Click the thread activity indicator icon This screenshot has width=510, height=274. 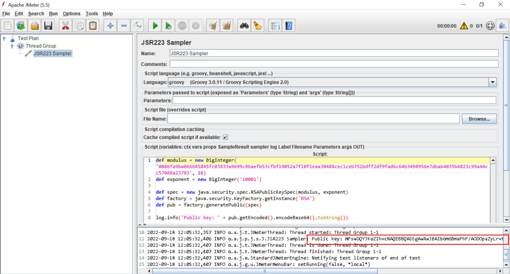[490, 26]
